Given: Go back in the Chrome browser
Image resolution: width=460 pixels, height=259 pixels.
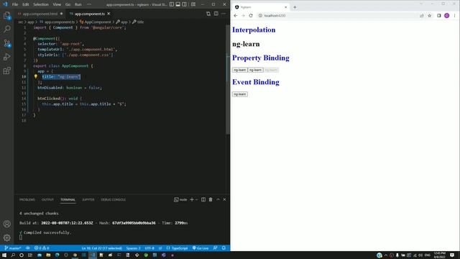Looking at the screenshot, I should [236, 16].
